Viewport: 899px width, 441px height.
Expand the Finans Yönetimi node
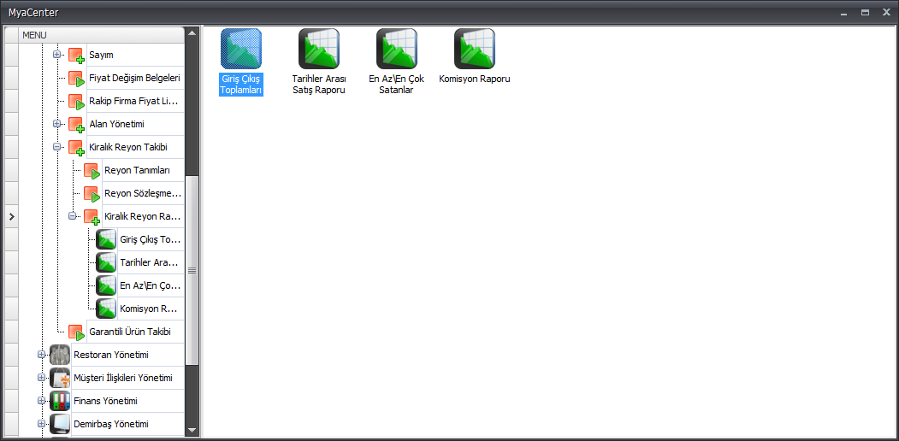pos(41,400)
